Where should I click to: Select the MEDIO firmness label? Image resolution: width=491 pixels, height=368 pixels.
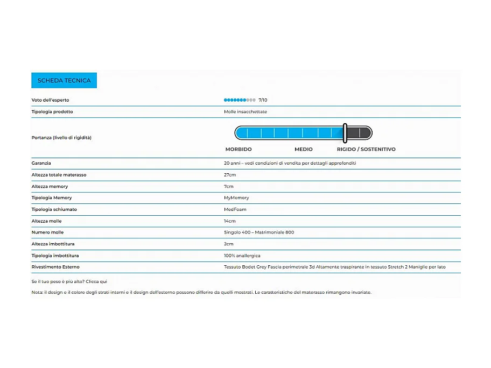point(303,149)
